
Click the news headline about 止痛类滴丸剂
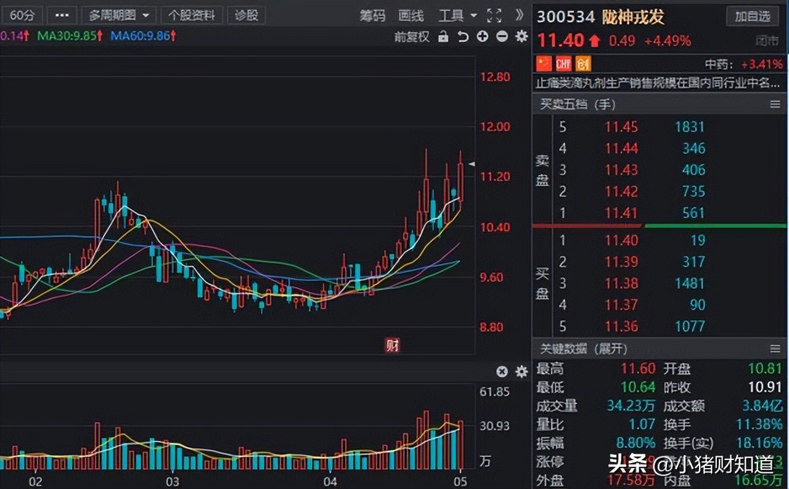pyautogui.click(x=653, y=83)
